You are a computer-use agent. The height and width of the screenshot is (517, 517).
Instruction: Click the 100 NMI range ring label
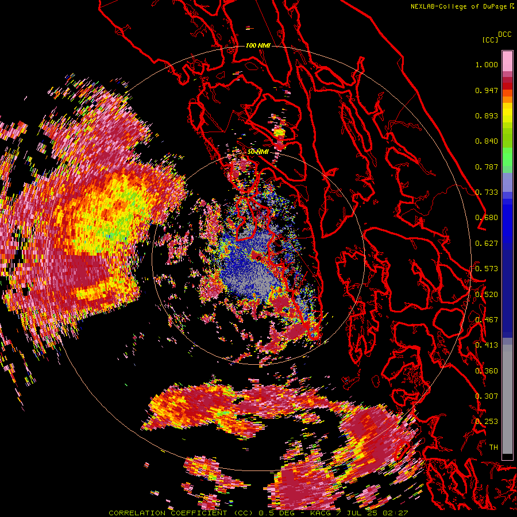[258, 45]
